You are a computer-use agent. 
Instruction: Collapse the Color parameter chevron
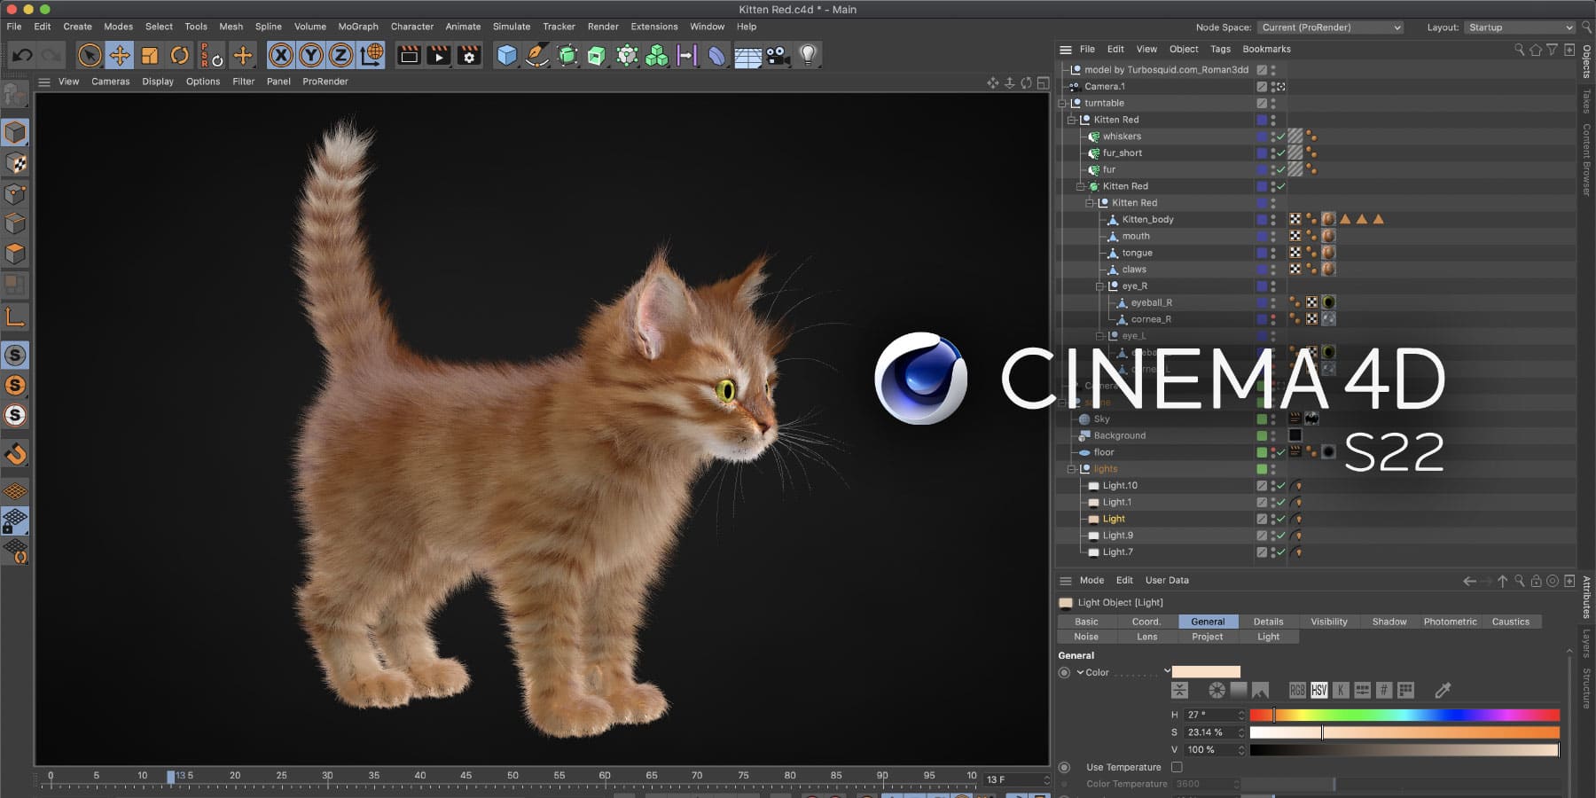[1080, 672]
